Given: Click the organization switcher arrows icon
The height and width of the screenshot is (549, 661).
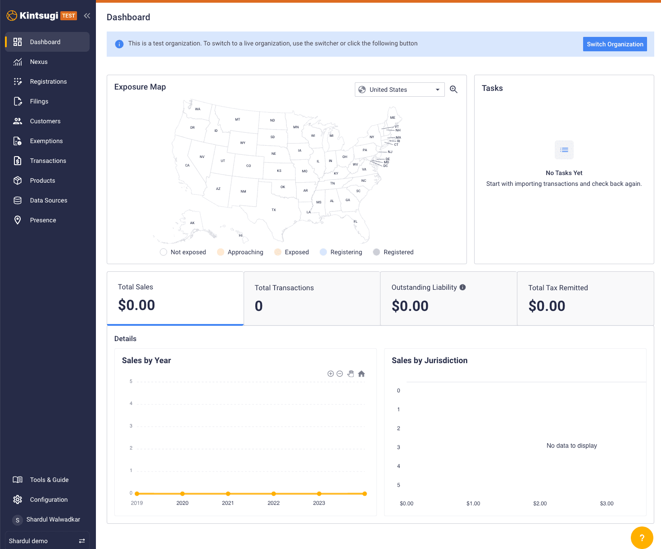Looking at the screenshot, I should [x=82, y=541].
